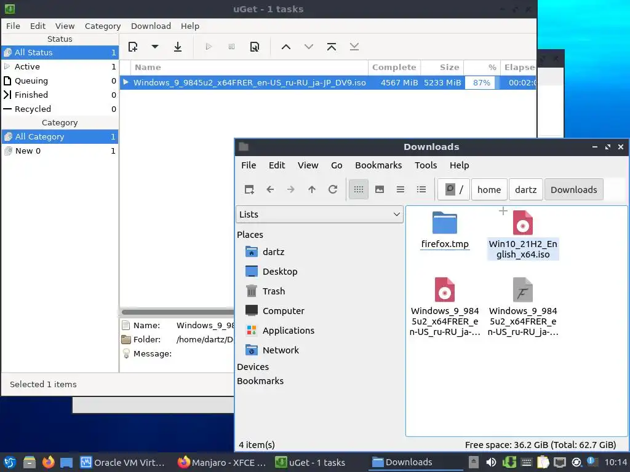Screen dimensions: 630x472
Task: Go to parent folder icon
Action: (x=312, y=189)
